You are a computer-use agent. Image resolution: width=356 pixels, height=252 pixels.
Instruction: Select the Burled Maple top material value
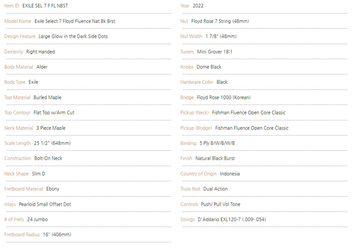coord(47,98)
